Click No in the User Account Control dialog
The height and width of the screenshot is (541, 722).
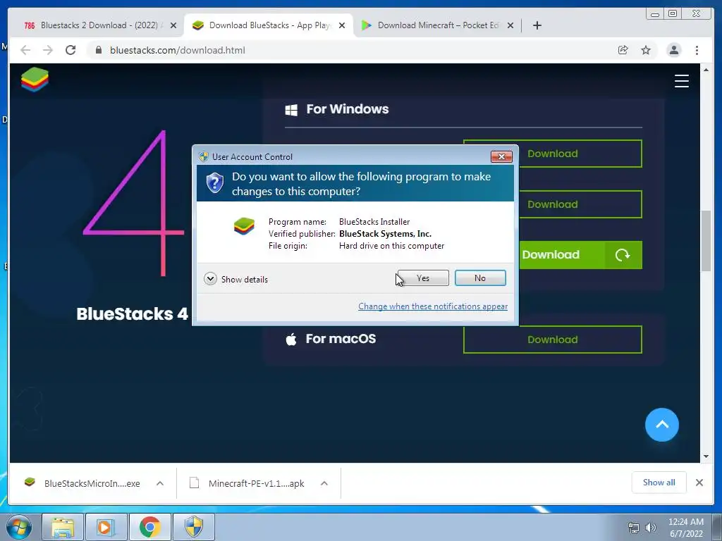[480, 278]
